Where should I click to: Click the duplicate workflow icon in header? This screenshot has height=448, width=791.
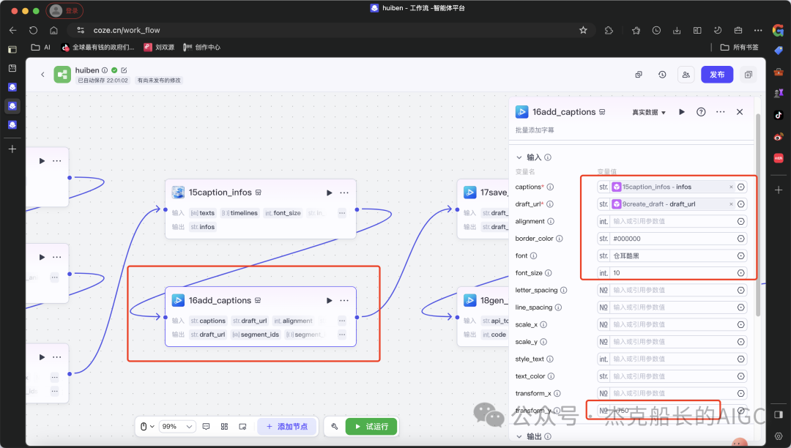click(639, 75)
